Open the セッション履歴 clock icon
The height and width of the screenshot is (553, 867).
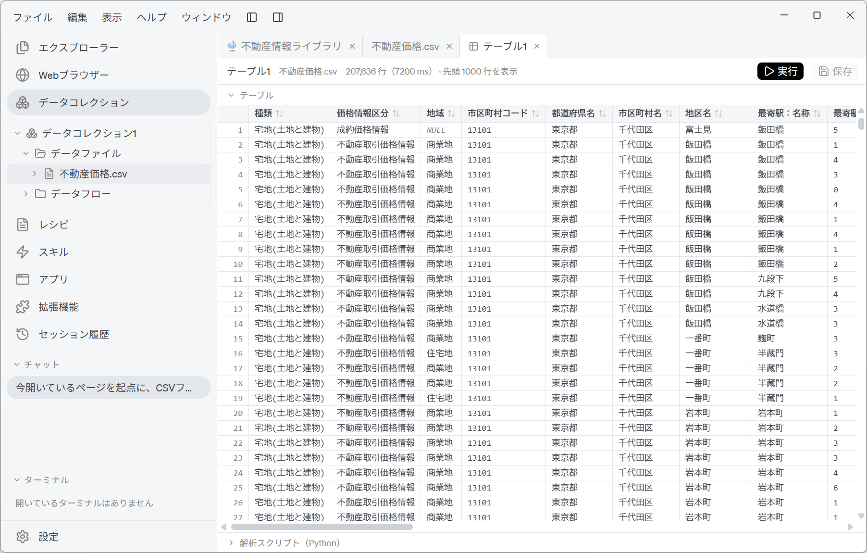coord(23,334)
